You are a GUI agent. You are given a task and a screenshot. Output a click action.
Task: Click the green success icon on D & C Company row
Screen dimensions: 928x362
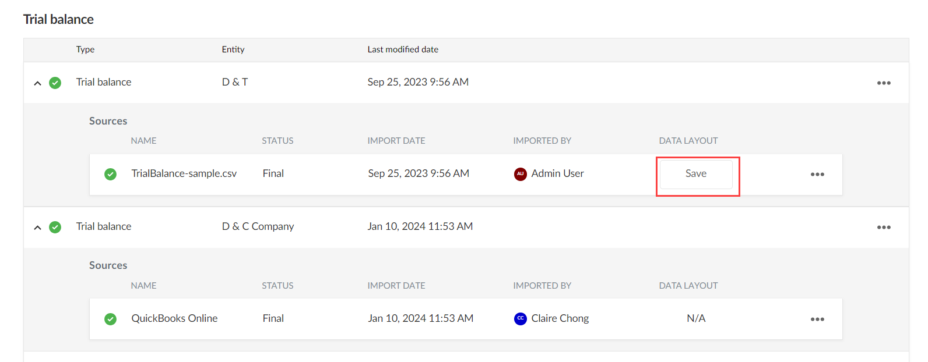pos(55,227)
